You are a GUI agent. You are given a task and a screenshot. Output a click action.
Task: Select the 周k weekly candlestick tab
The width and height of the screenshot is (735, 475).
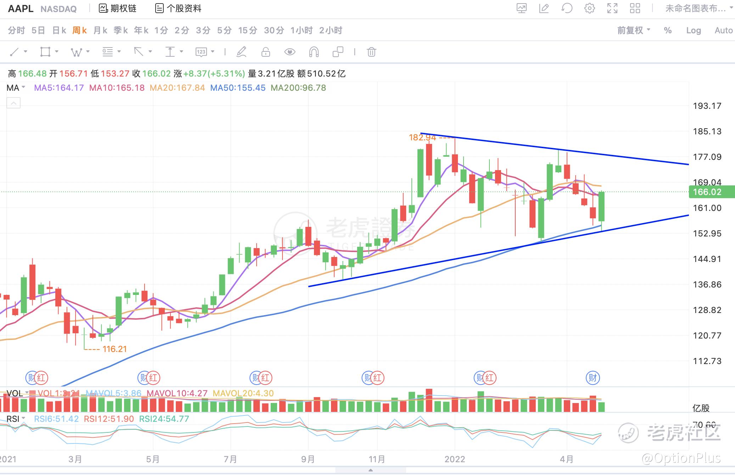(x=80, y=30)
